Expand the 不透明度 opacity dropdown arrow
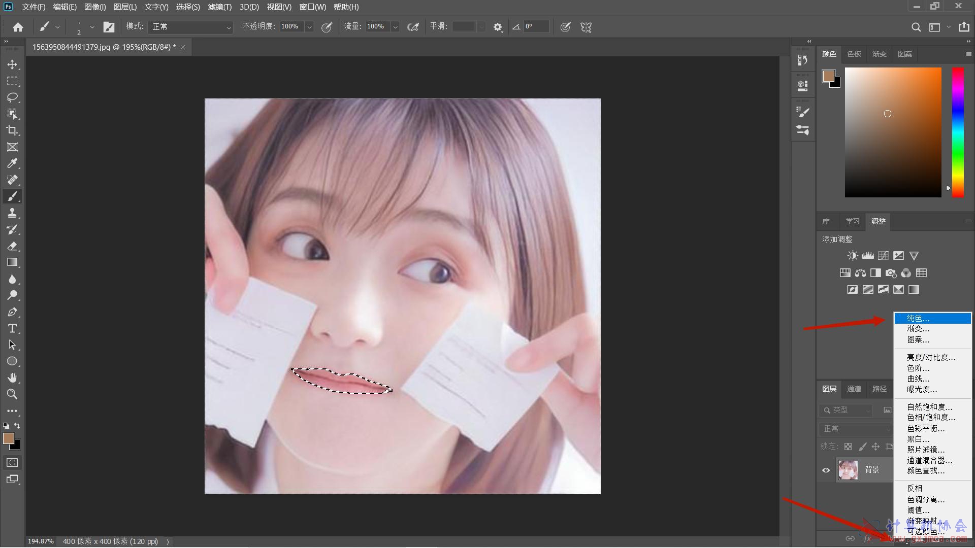 click(x=309, y=27)
